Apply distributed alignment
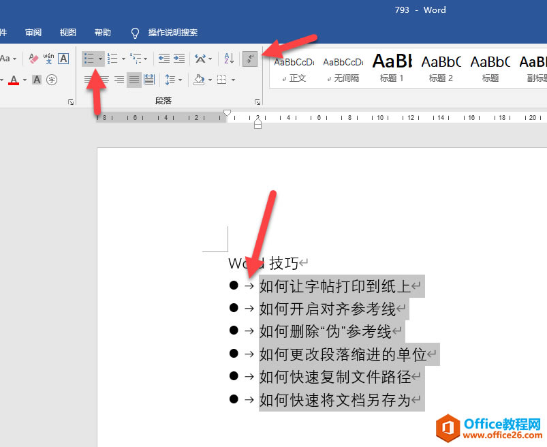 click(x=149, y=80)
